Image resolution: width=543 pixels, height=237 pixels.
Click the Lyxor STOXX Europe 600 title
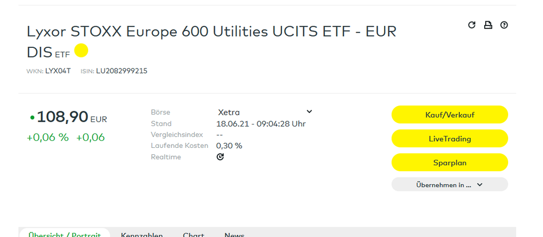(211, 32)
